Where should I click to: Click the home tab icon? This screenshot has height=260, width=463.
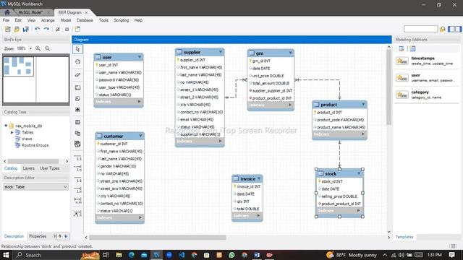click(7, 12)
